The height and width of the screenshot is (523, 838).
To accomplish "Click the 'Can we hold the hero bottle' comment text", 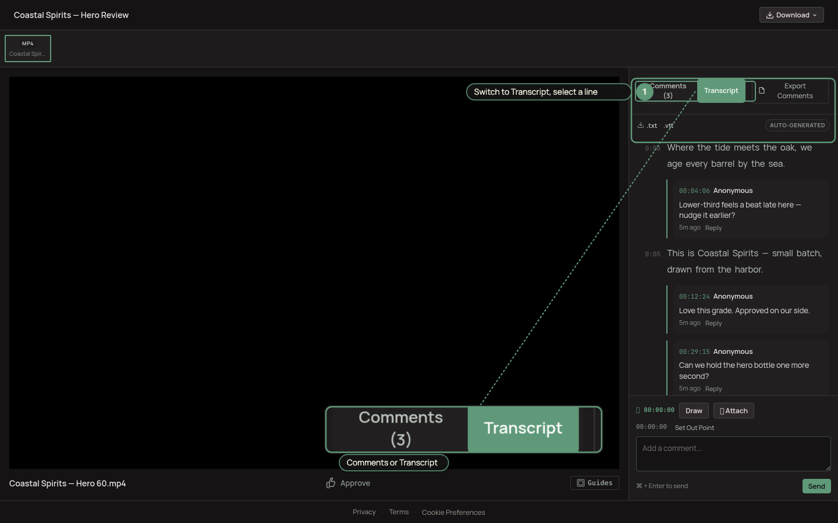I will [744, 371].
